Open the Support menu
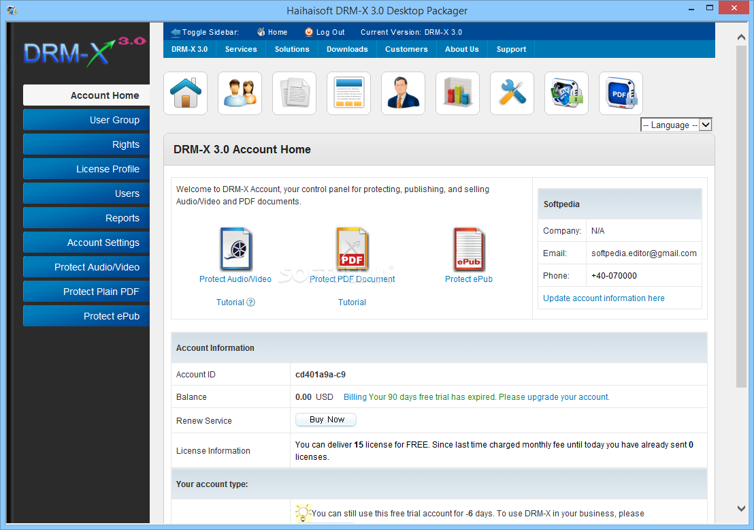 click(x=511, y=49)
